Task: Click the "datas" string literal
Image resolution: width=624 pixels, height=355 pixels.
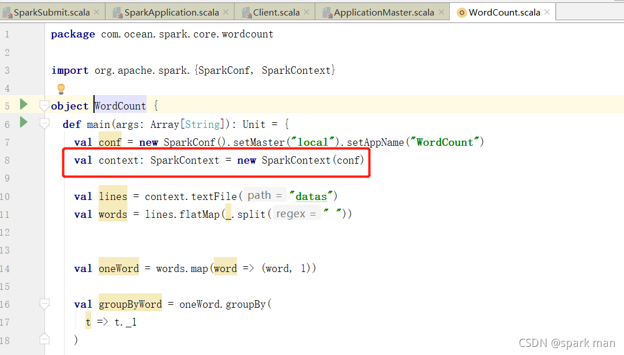Action: pyautogui.click(x=310, y=197)
